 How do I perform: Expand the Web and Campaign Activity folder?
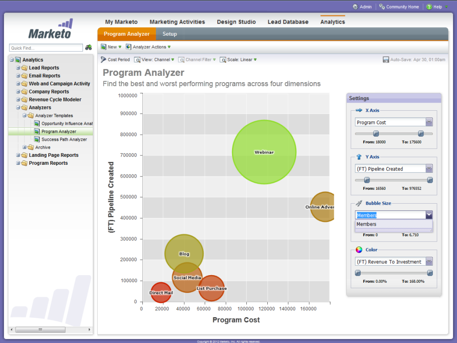(18, 84)
